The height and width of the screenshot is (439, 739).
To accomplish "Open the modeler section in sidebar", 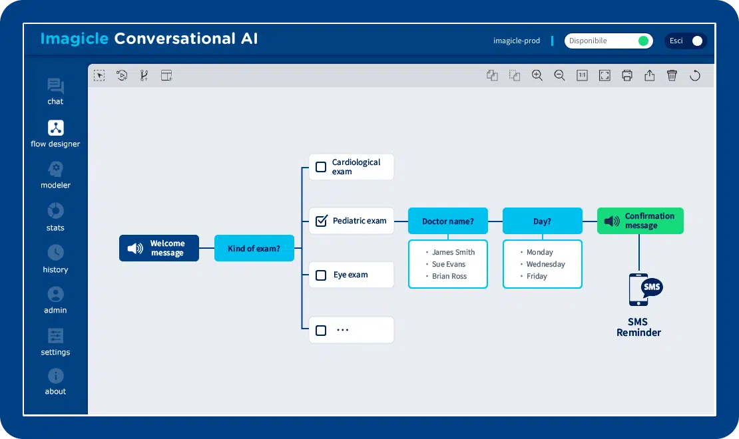I will point(55,176).
